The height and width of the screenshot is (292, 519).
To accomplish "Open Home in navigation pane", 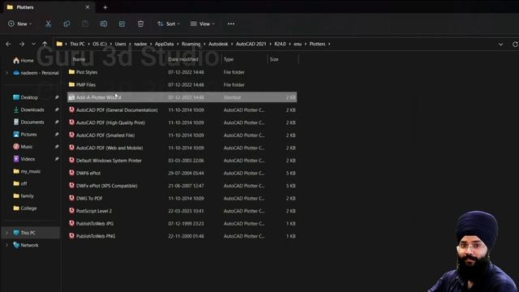I will pyautogui.click(x=24, y=60).
